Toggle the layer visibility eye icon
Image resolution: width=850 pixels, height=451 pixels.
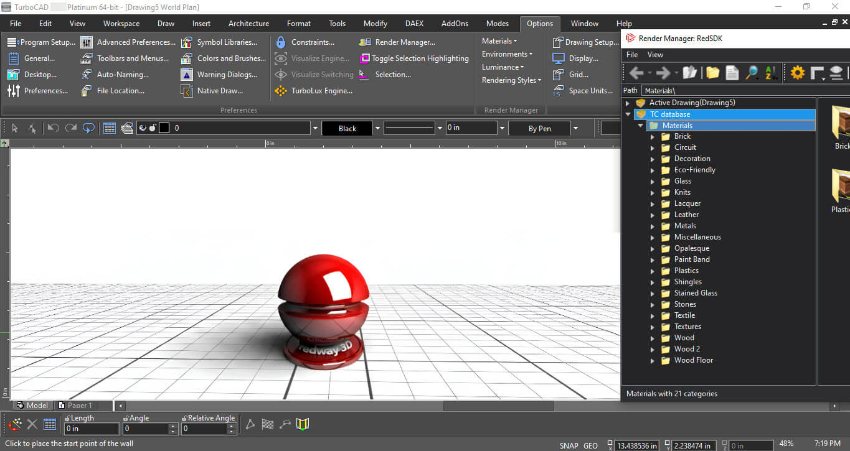click(143, 128)
